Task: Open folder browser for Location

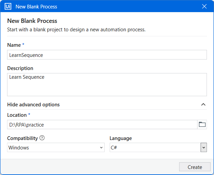Action: pyautogui.click(x=202, y=125)
